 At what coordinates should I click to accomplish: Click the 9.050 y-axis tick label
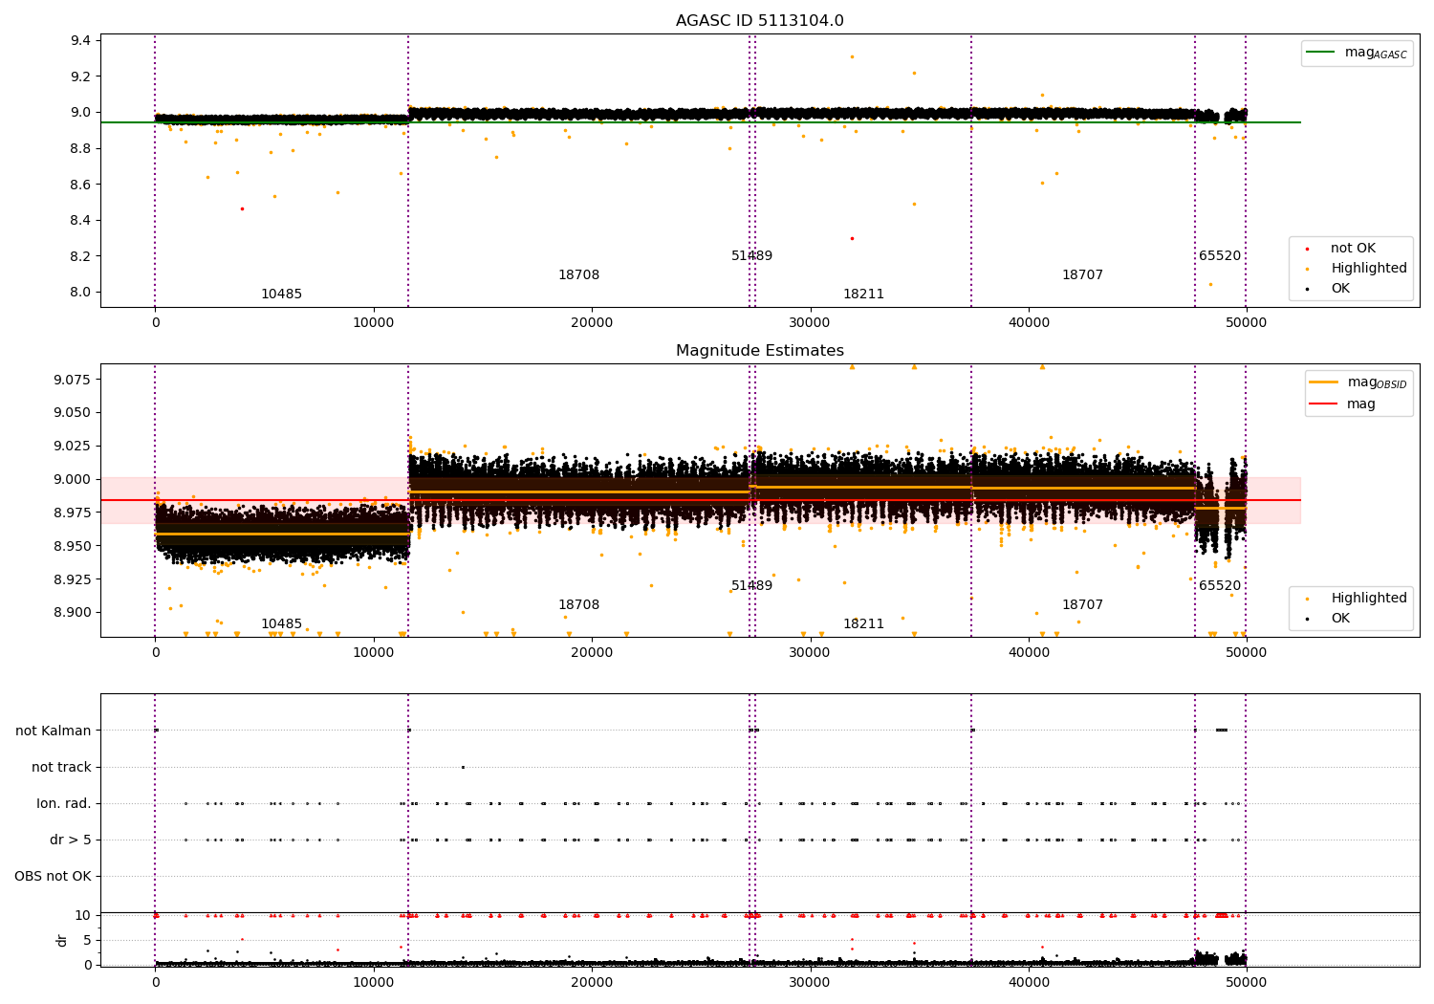click(73, 413)
